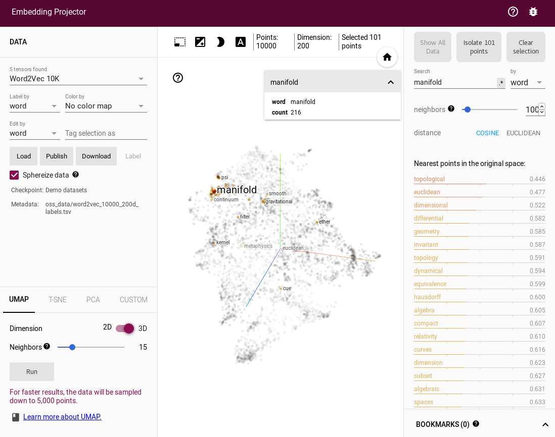
Task: Click the bookmarks help icon
Action: tap(476, 423)
